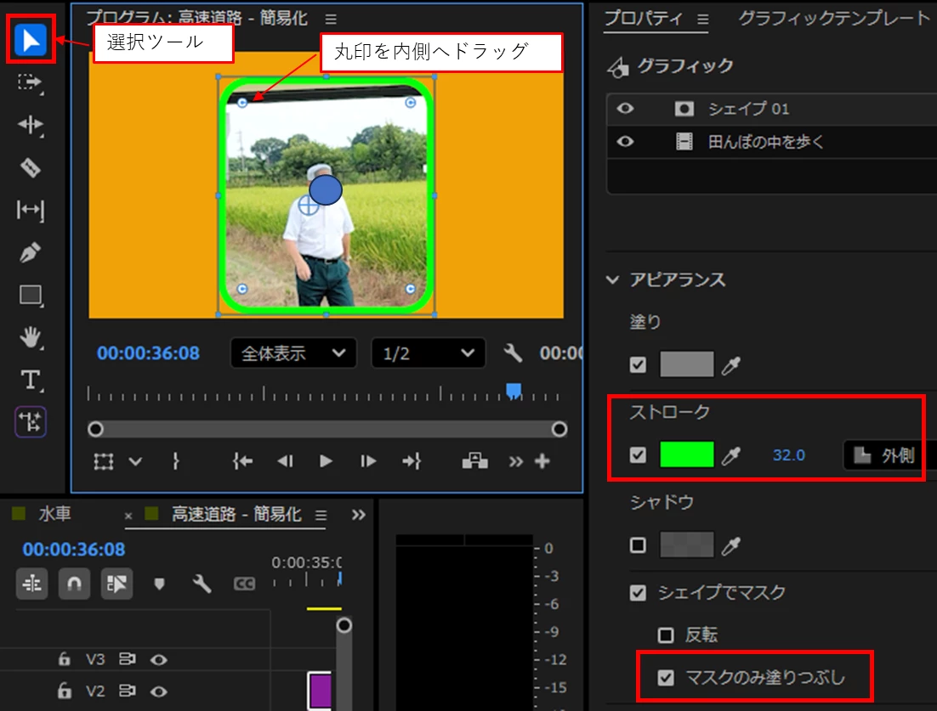
Task: Toggle V3 sync lock icon
Action: tap(127, 659)
